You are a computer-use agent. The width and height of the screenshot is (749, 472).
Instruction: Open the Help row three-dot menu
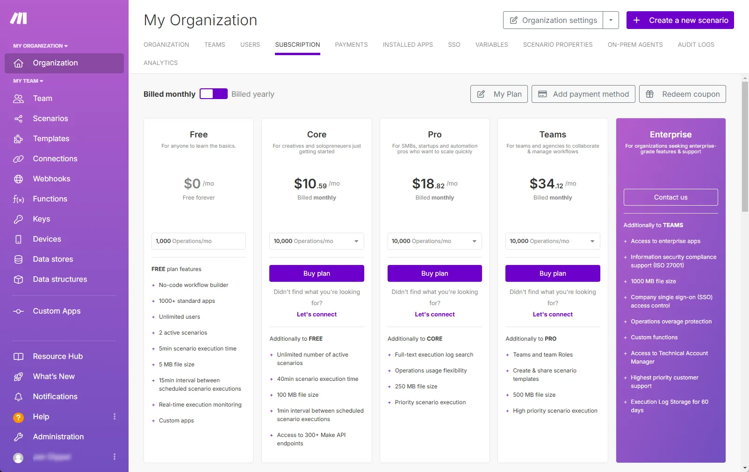click(115, 416)
